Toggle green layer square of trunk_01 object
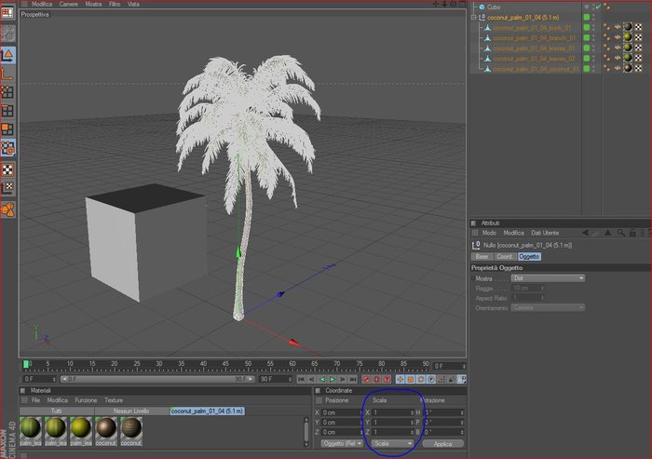Image resolution: width=652 pixels, height=459 pixels. [586, 27]
